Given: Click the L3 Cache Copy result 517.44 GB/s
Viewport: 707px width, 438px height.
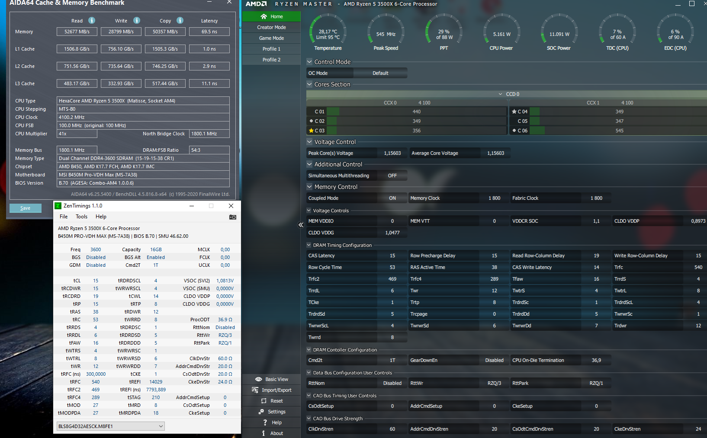Looking at the screenshot, I should pos(165,83).
